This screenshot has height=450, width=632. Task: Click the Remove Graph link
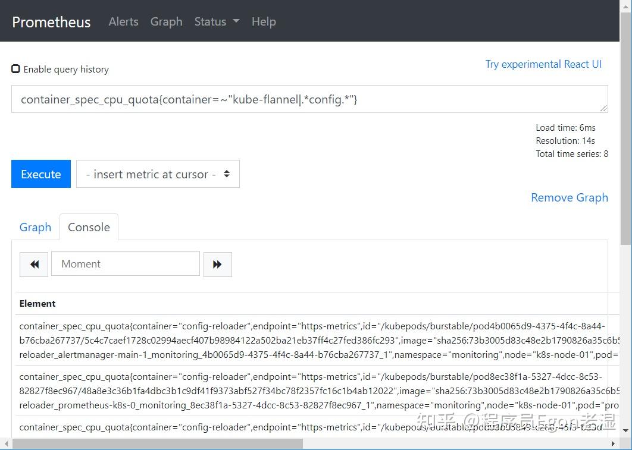(x=570, y=197)
